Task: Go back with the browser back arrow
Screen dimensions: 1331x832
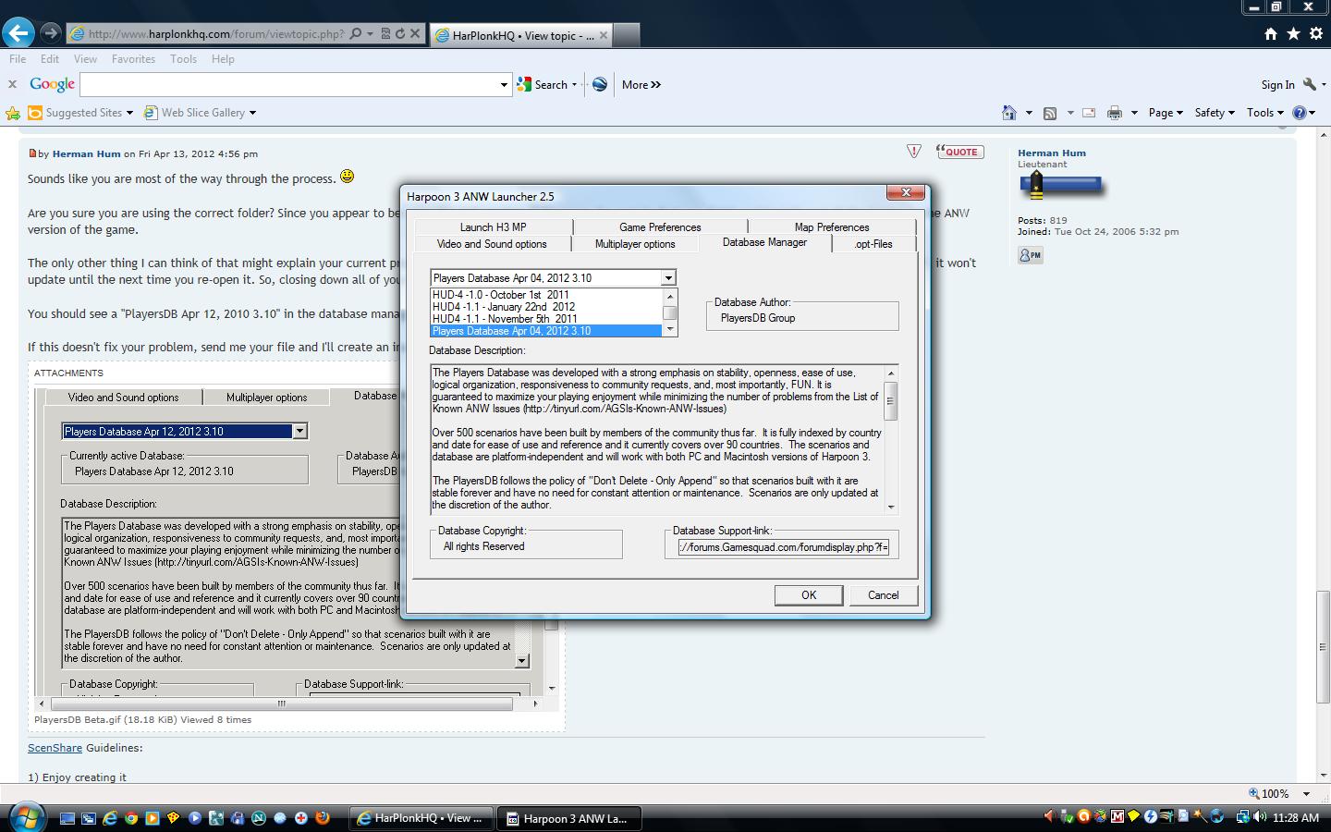Action: coord(18,33)
